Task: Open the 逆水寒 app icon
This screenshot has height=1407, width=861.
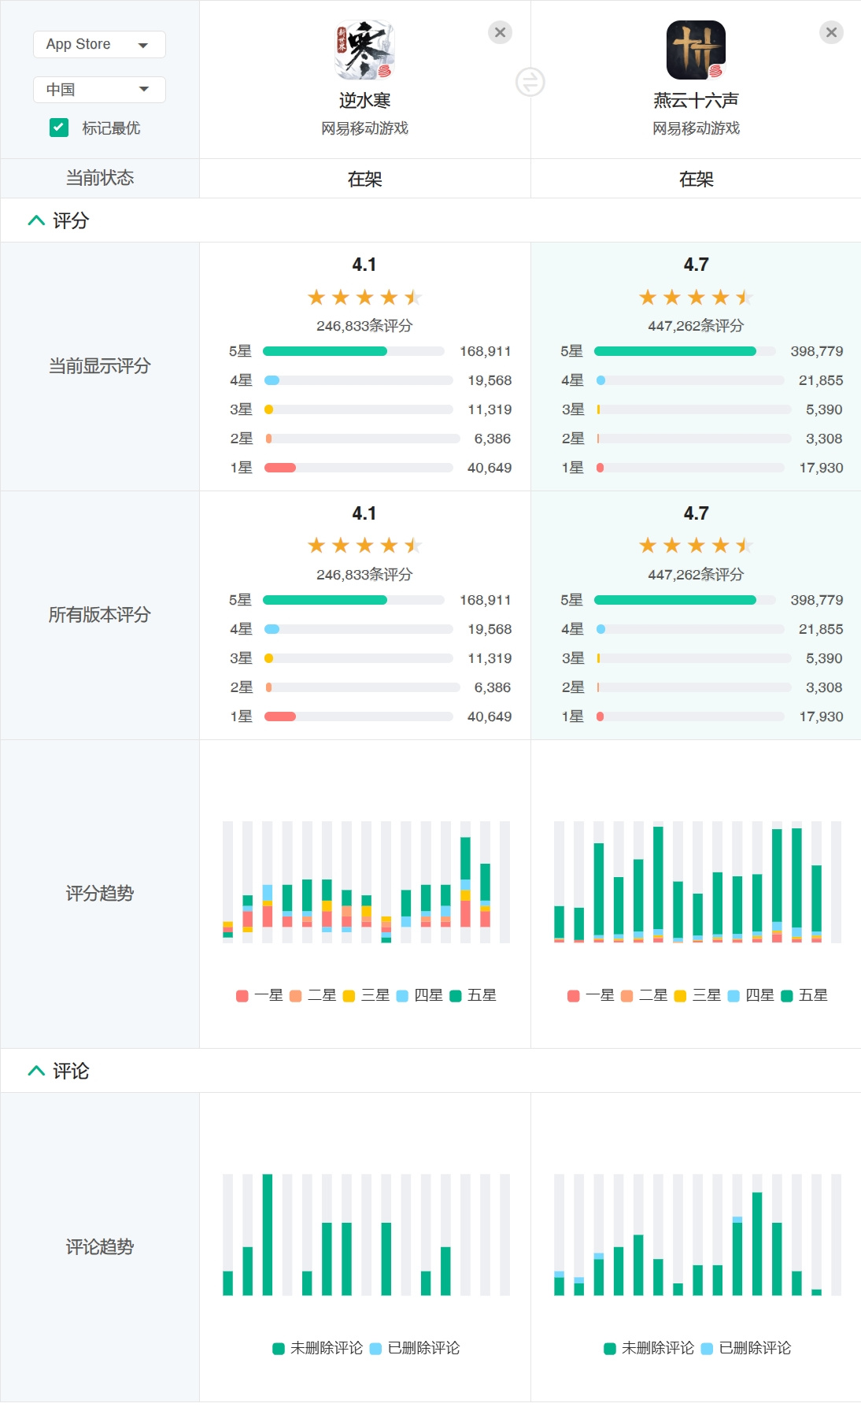Action: 364,50
